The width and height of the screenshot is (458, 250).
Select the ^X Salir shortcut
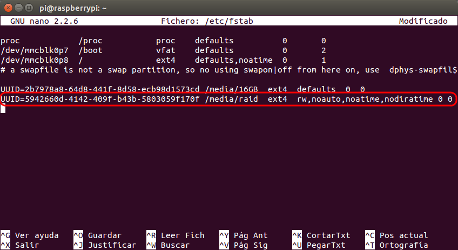click(20, 245)
